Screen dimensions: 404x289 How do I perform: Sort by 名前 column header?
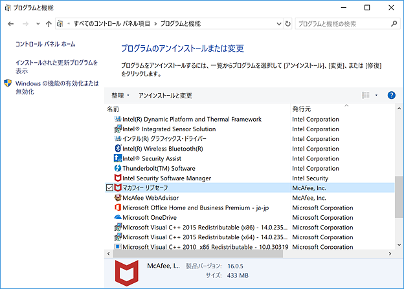(113, 109)
